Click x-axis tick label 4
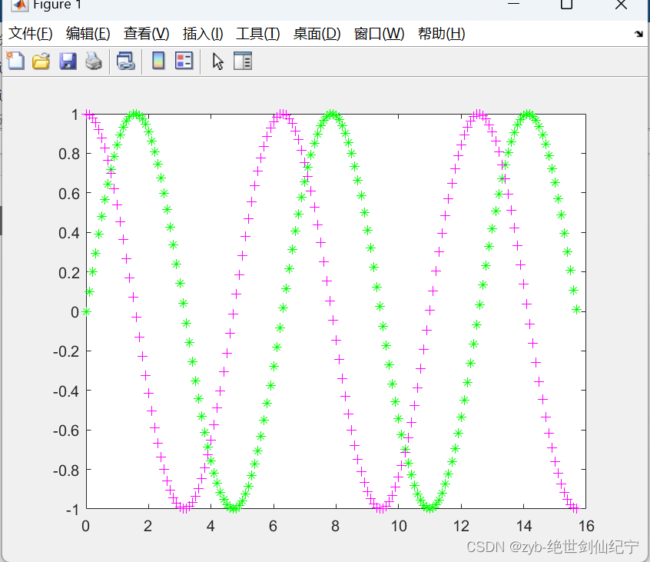650x562 pixels. [211, 526]
